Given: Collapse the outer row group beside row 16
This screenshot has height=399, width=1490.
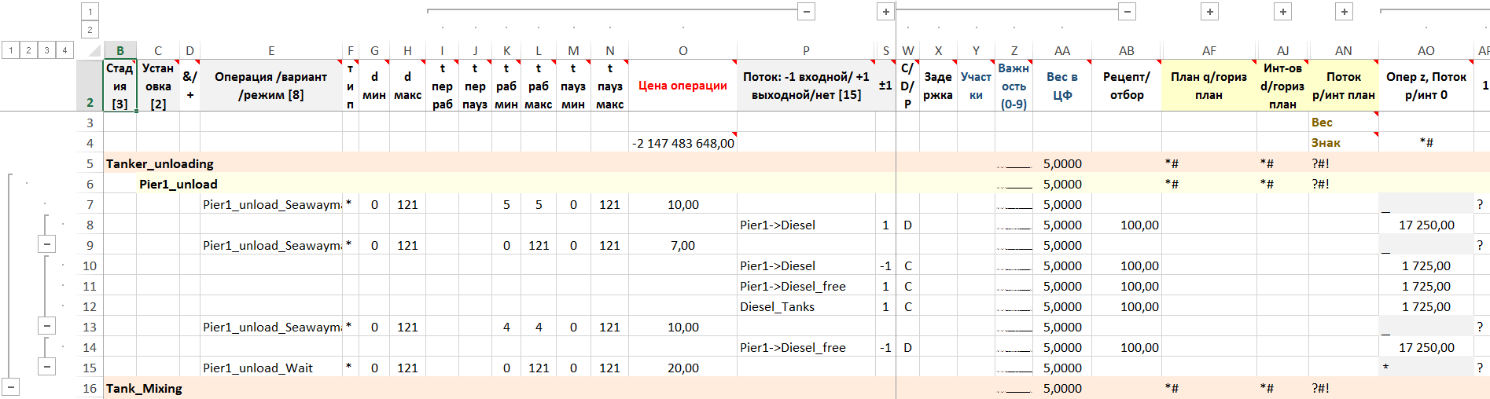Looking at the screenshot, I should [x=11, y=387].
